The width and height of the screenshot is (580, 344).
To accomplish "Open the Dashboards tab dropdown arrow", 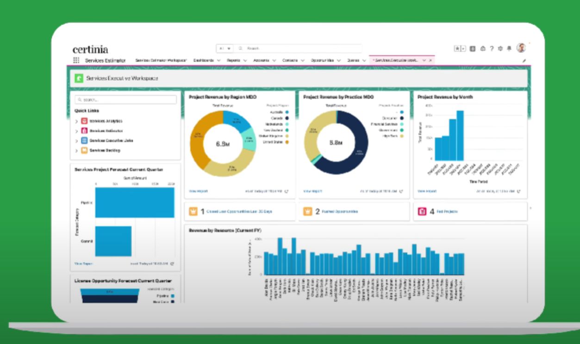I will pos(219,61).
